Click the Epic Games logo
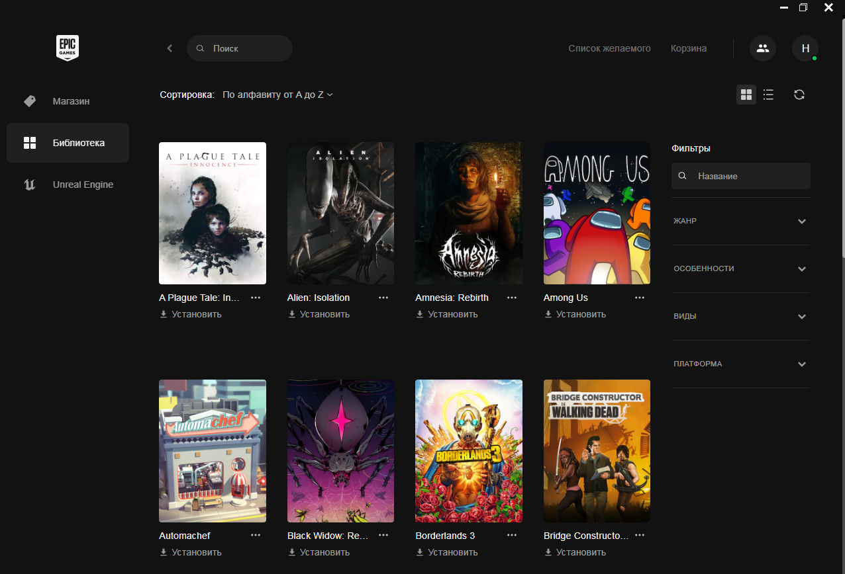The image size is (845, 574). pos(68,48)
